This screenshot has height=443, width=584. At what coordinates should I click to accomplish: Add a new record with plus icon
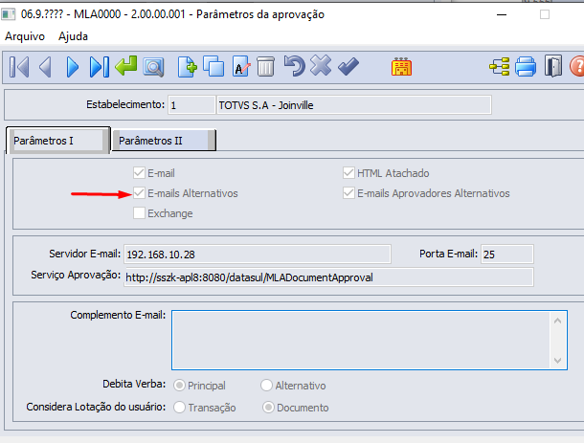point(187,67)
